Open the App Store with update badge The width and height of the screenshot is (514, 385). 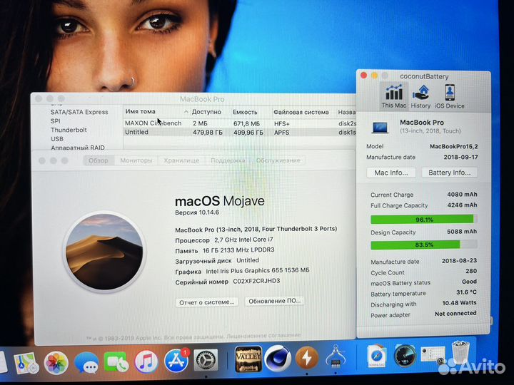click(176, 361)
